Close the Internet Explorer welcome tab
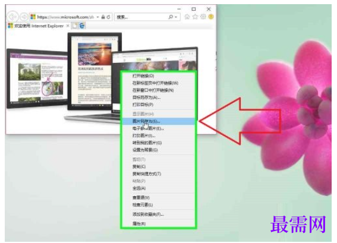 coord(68,26)
